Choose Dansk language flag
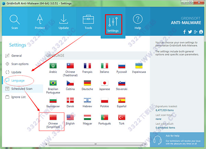 [70, 100]
